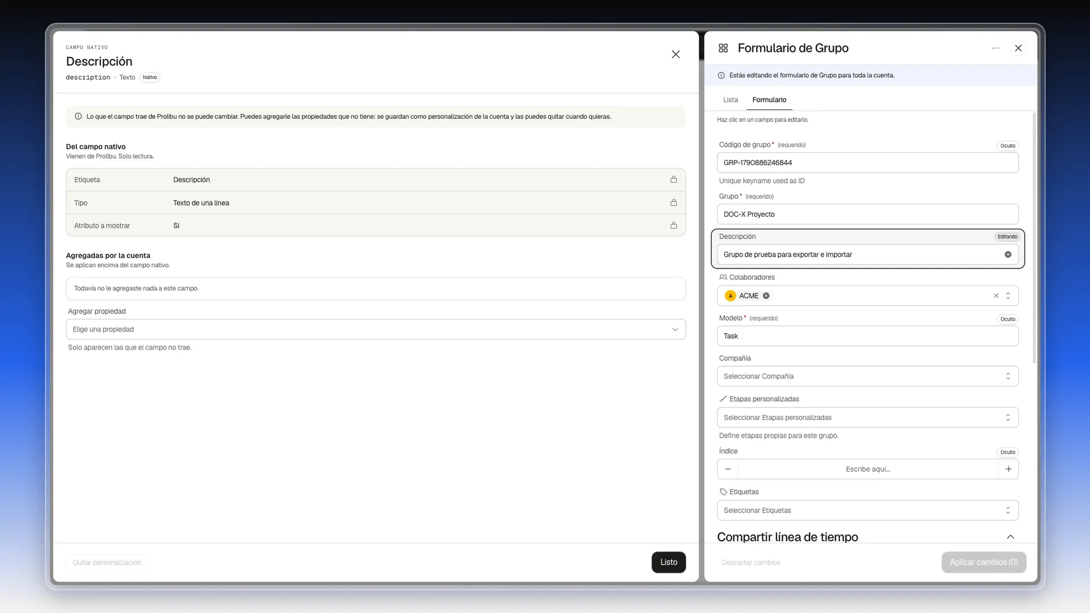
Task: Click the lock icon in Etiqueta row
Action: [673, 179]
